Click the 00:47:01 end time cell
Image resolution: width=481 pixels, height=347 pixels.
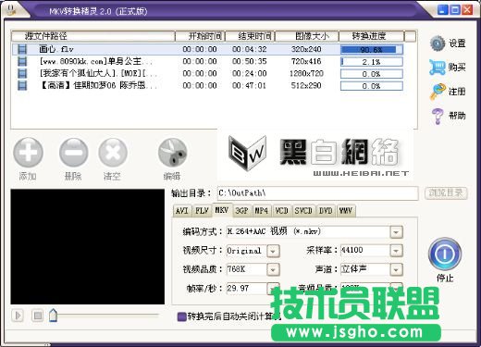tap(250, 85)
